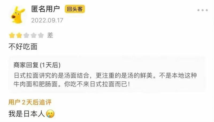Image resolution: width=214 pixels, height=122 pixels.
Task: Open the 匿名用户 username profile
Action: pyautogui.click(x=45, y=9)
